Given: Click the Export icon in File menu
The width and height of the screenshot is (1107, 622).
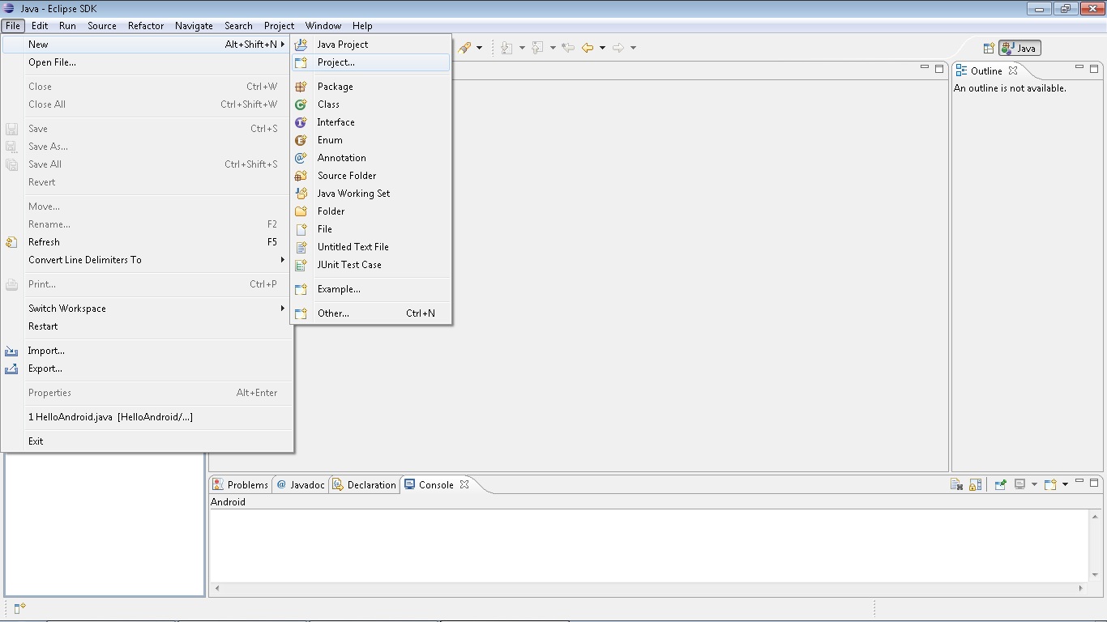Looking at the screenshot, I should (11, 369).
